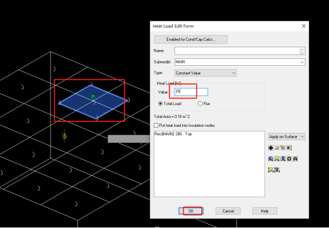Click the numbered yellow bulb icon in bottom row

(x=271, y=170)
